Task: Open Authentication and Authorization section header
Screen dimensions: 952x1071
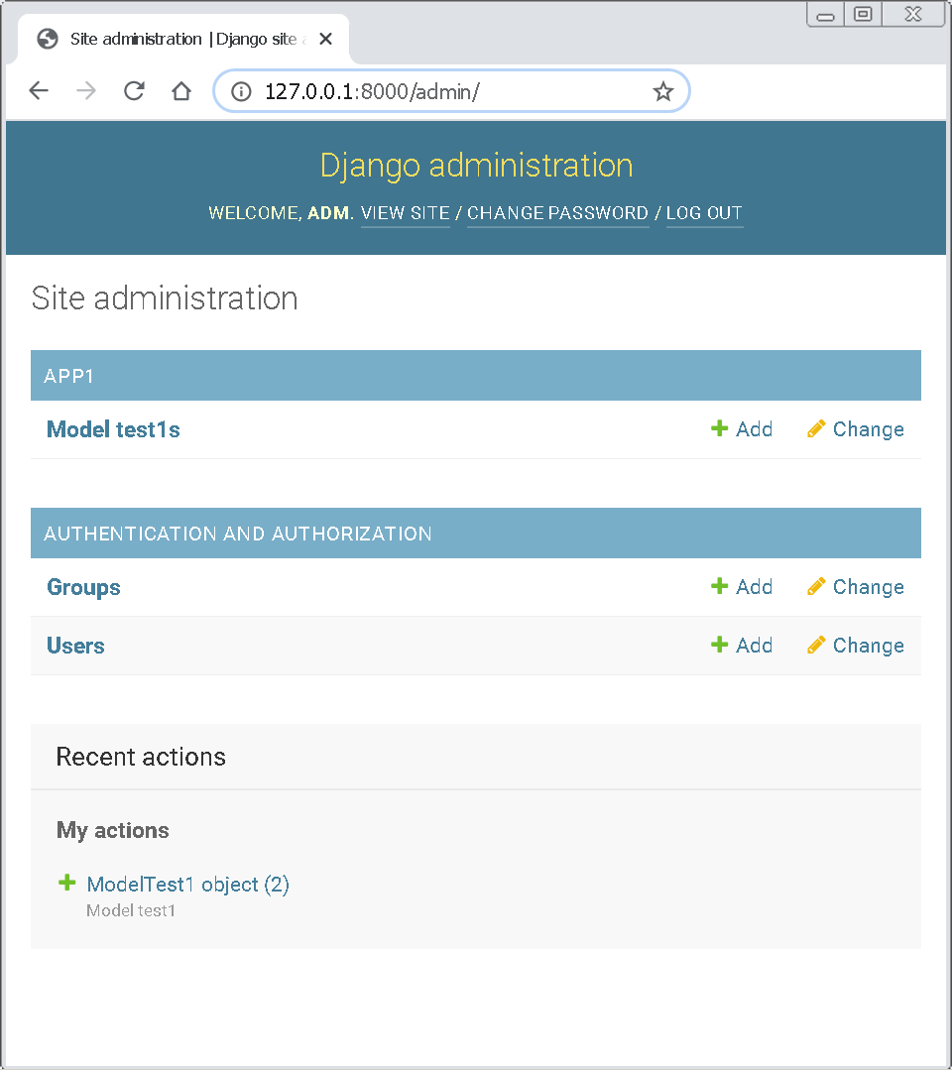Action: pos(238,534)
